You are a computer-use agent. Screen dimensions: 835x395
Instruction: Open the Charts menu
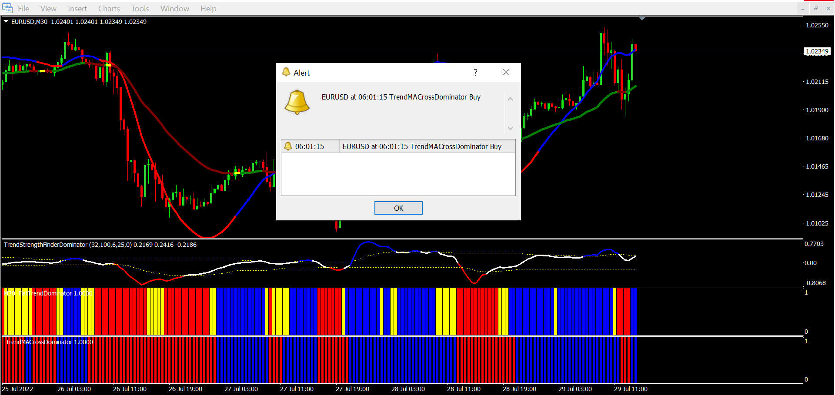[x=109, y=9]
